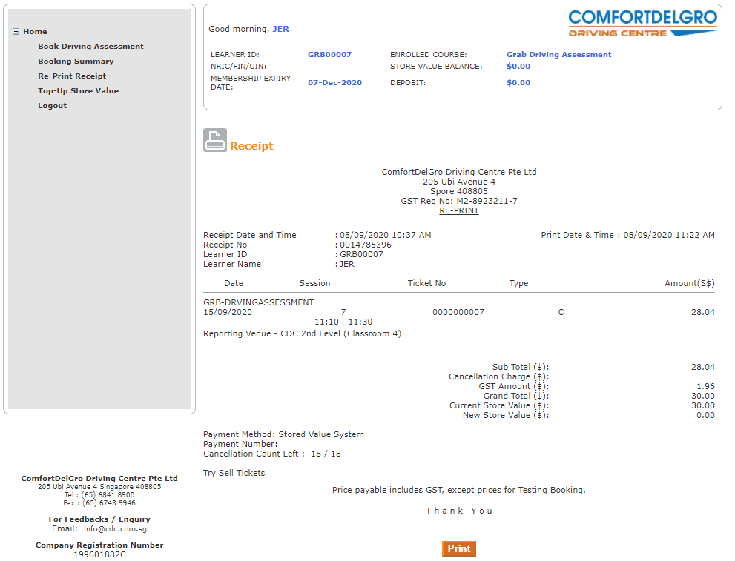
Task: Click the Amount(S$) column header
Action: pos(690,283)
